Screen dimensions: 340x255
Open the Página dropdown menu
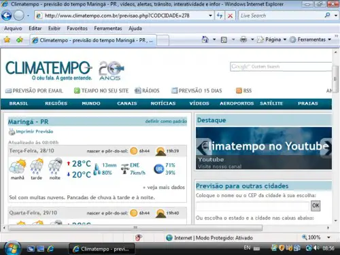click(272, 39)
